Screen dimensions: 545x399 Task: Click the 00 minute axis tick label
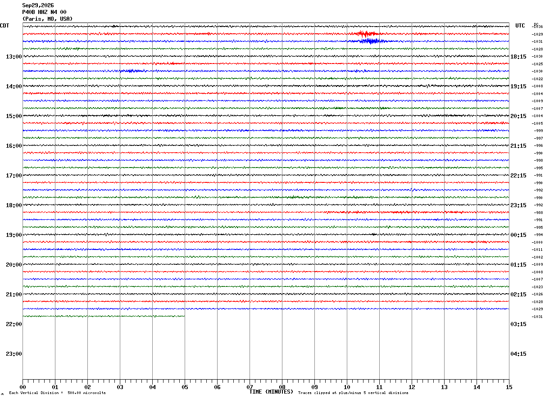[23, 387]
